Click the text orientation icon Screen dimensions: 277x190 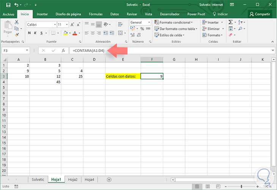tap(105, 24)
